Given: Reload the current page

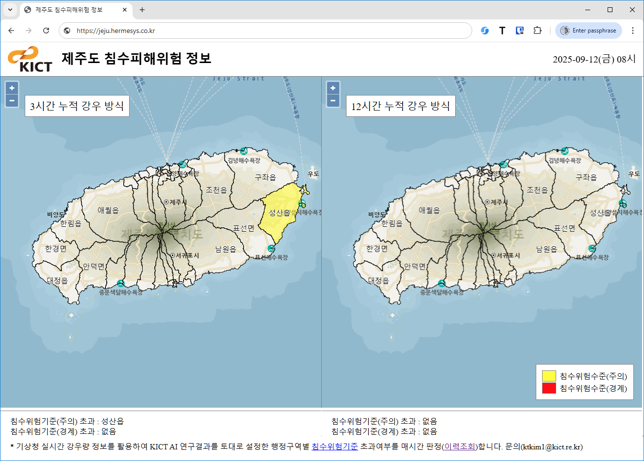Looking at the screenshot, I should coord(46,31).
